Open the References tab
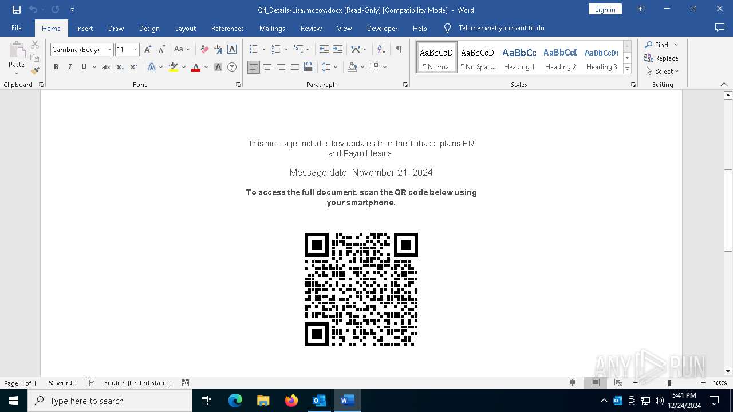The image size is (733, 412). 227,28
